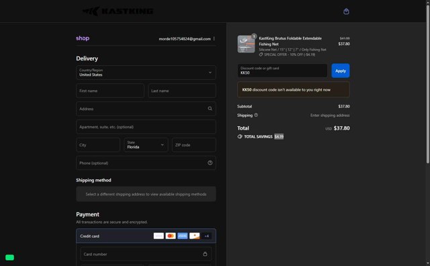
Task: Click the KastKing logo in header
Action: coord(118,11)
